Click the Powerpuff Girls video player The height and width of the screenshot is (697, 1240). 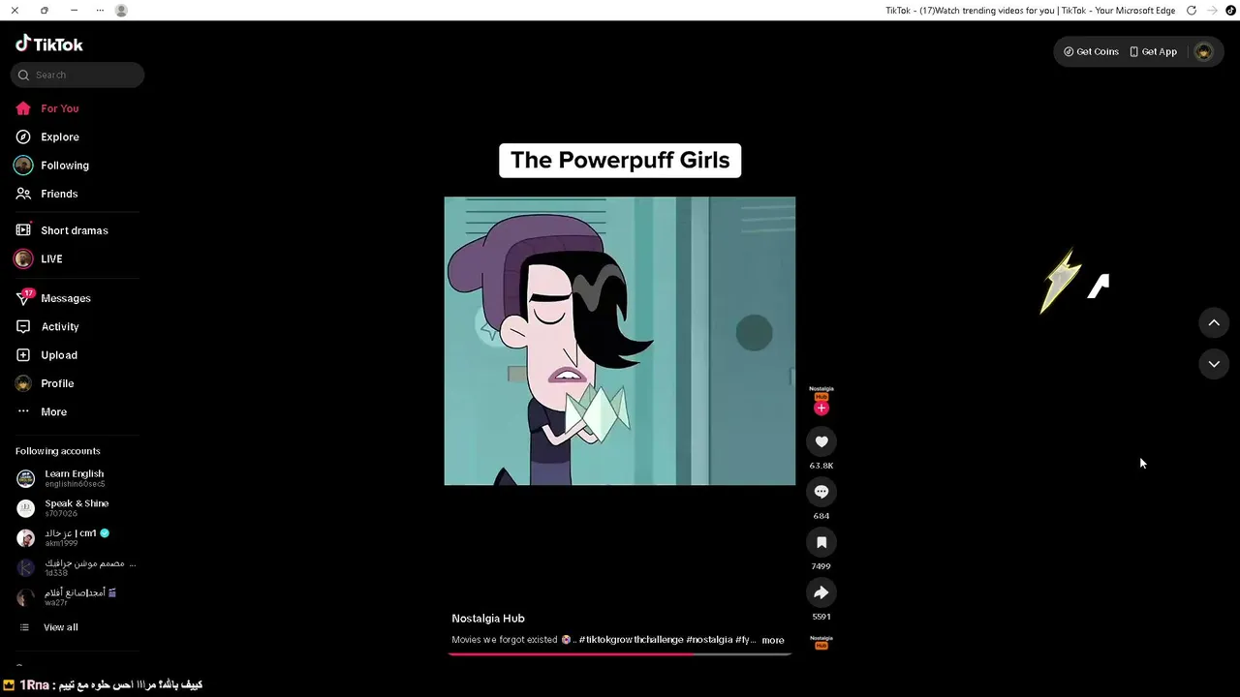click(x=620, y=341)
